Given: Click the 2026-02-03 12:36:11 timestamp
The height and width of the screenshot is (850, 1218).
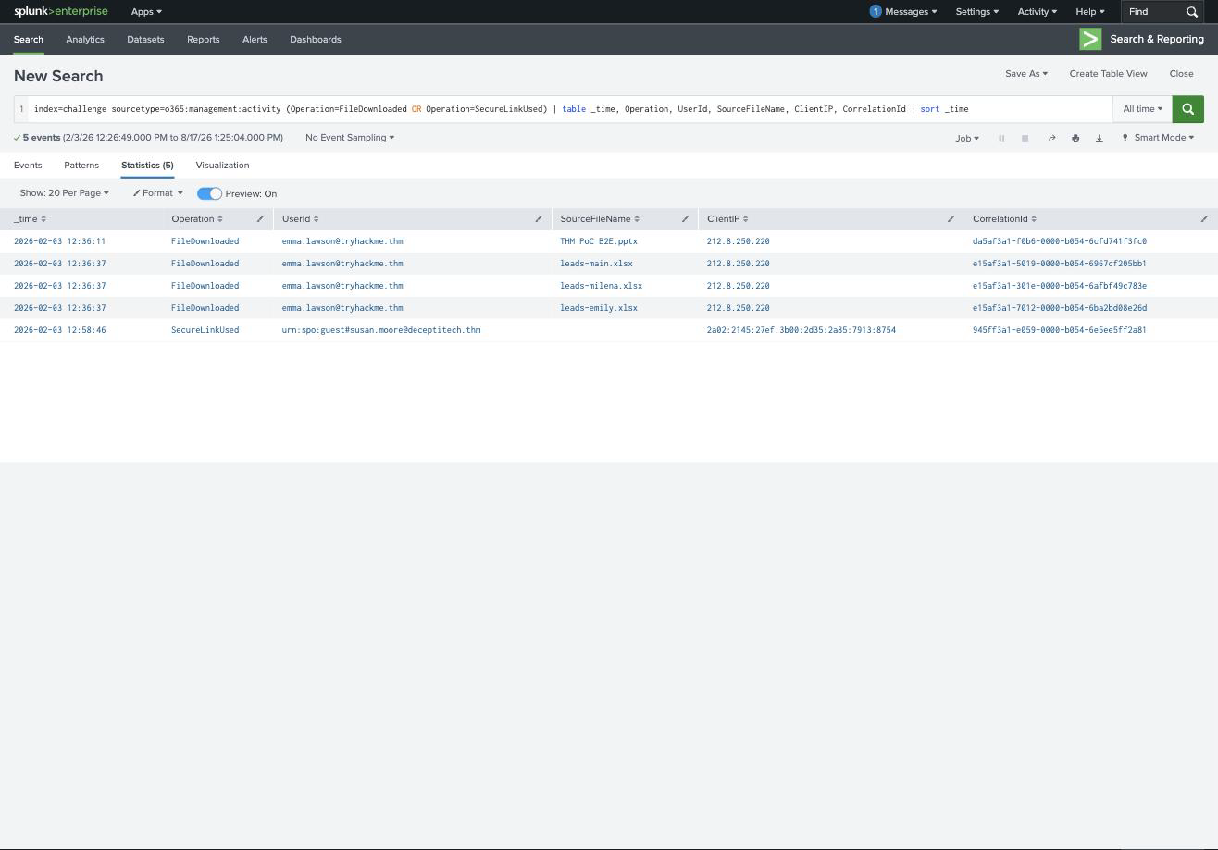Looking at the screenshot, I should tap(59, 241).
